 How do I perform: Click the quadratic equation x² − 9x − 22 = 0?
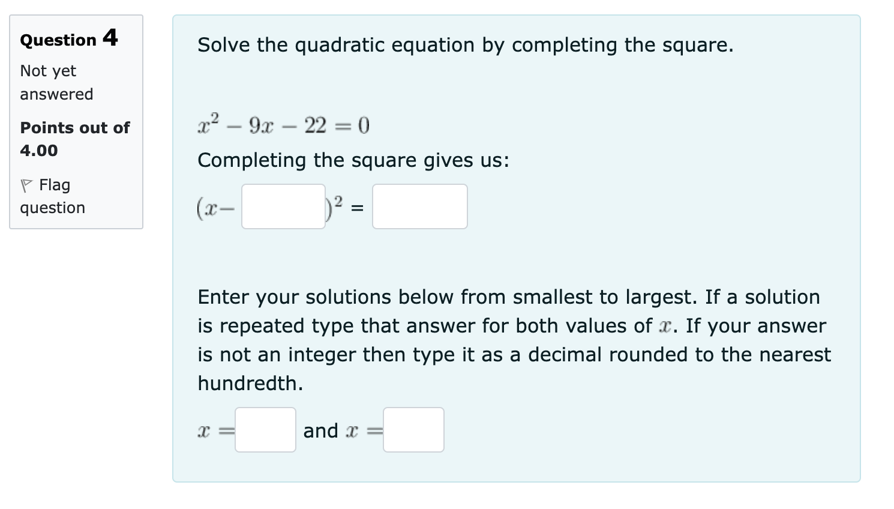pos(283,124)
